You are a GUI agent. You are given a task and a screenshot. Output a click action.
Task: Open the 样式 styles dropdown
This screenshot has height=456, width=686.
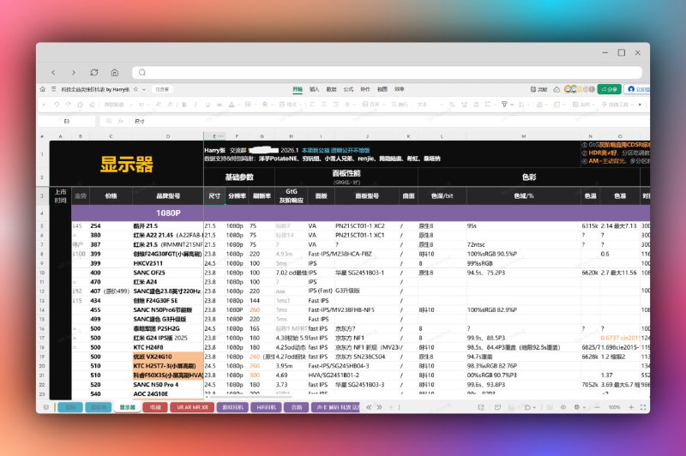(x=290, y=105)
